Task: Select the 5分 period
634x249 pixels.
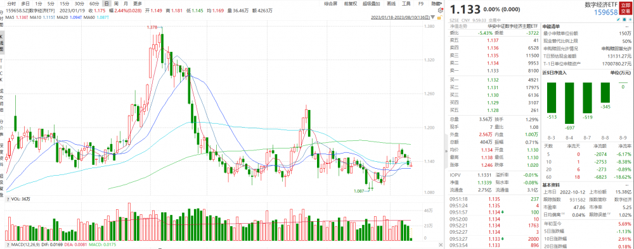Action: pos(51,3)
